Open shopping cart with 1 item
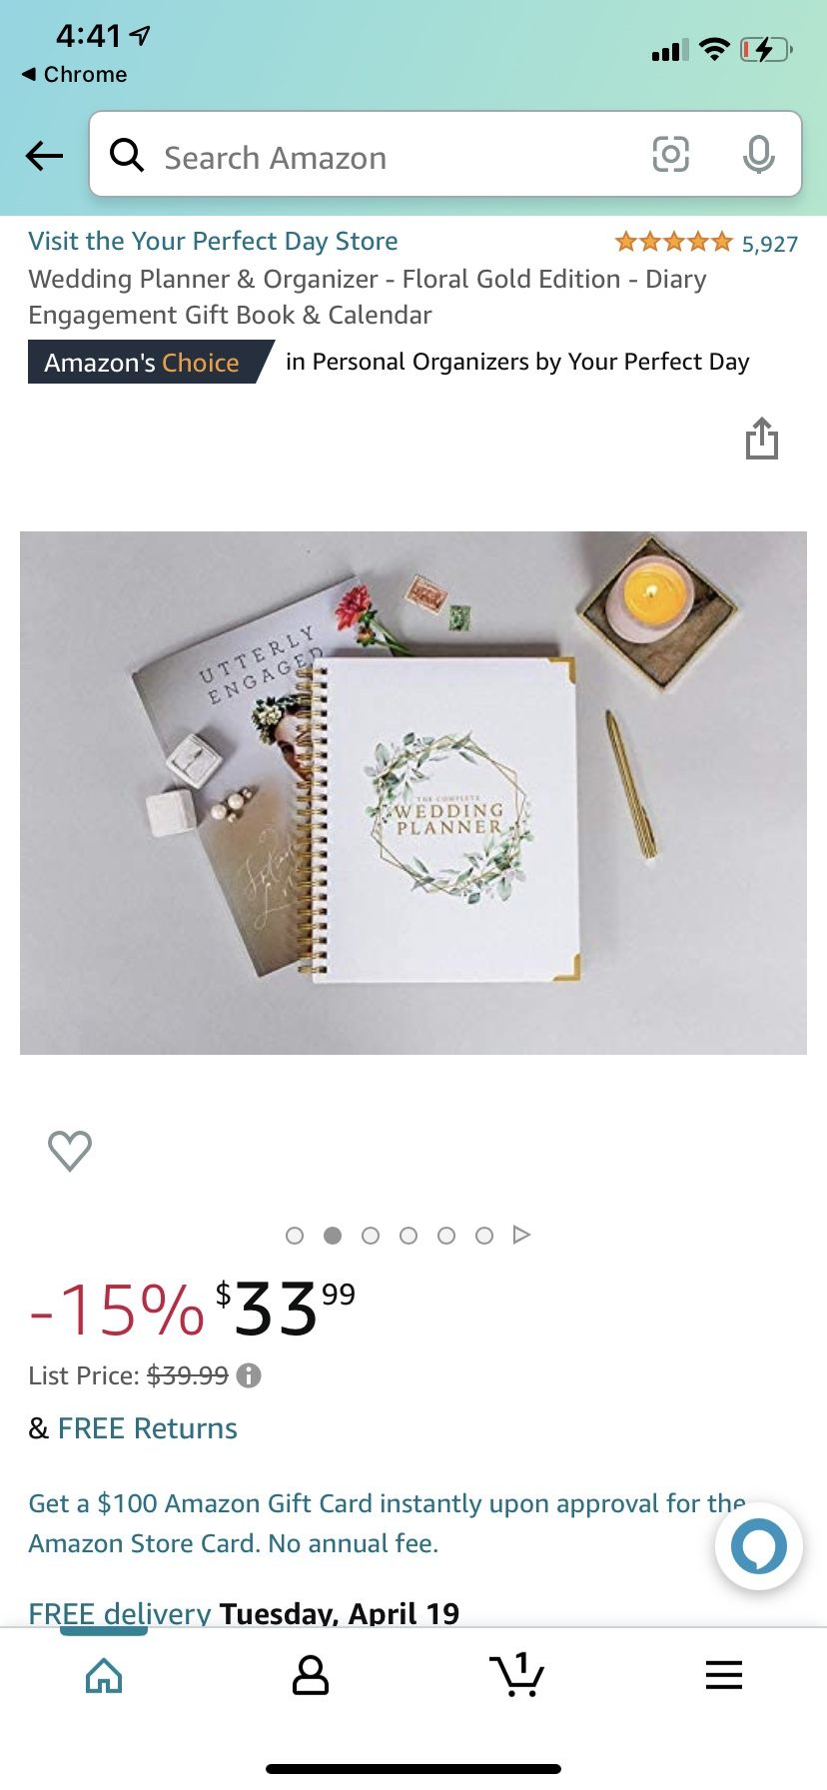 click(517, 1674)
